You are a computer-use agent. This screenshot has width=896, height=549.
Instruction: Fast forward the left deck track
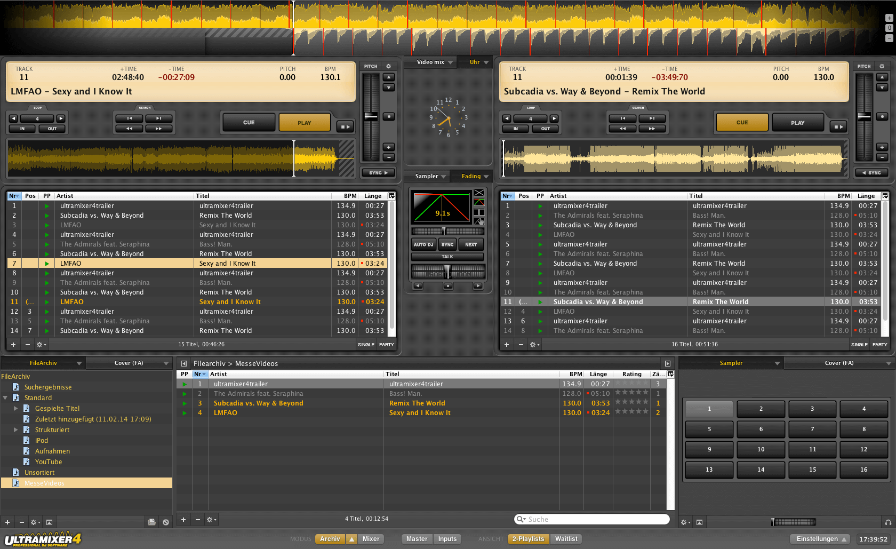tap(158, 129)
